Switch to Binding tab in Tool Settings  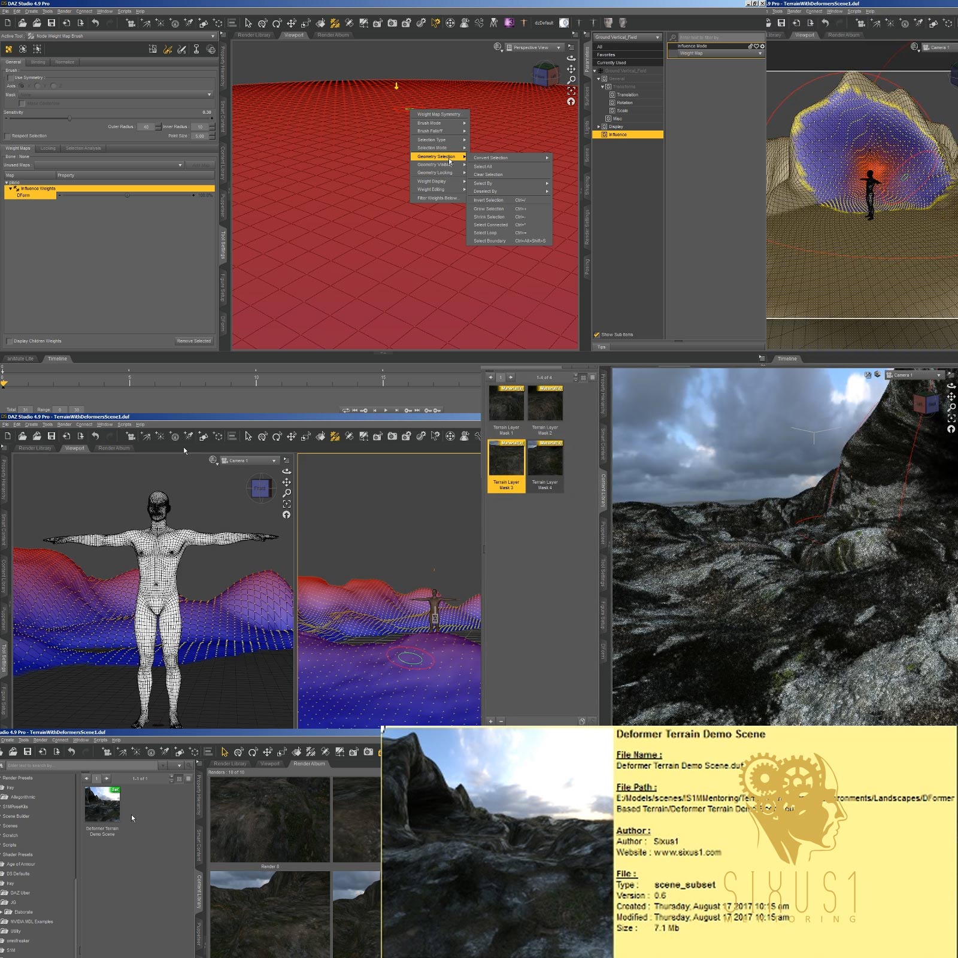tap(38, 62)
